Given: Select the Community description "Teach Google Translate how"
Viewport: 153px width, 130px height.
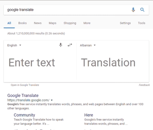Looking at the screenshot, I should (x=39, y=122).
